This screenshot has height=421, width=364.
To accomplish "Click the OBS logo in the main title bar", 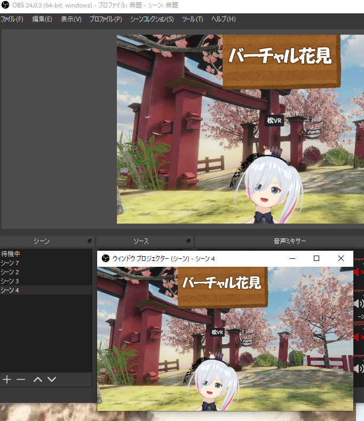I will tap(5, 5).
